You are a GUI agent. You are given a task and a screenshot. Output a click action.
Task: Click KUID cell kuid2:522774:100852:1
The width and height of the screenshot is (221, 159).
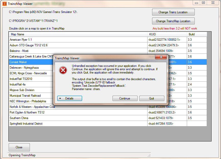point(167,40)
